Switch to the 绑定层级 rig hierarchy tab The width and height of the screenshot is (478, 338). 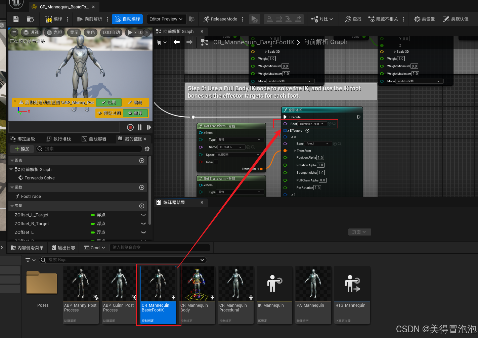tap(23, 139)
